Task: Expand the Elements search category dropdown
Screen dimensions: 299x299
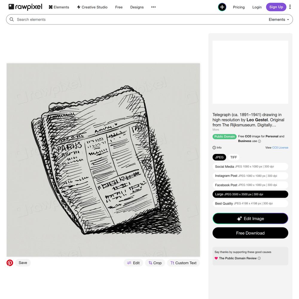Action: coord(279,19)
